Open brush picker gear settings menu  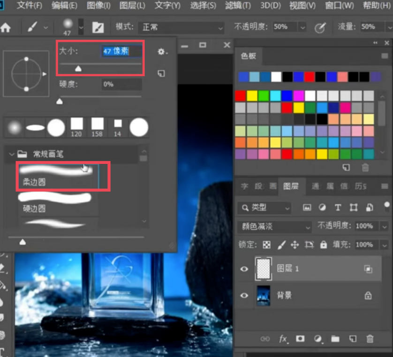(x=162, y=52)
